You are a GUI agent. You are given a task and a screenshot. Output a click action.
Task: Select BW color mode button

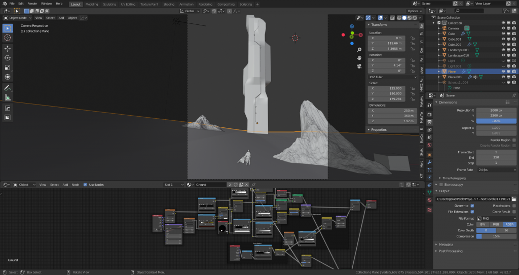click(x=483, y=224)
